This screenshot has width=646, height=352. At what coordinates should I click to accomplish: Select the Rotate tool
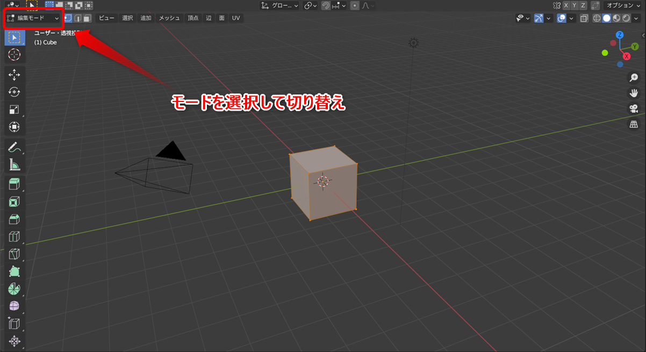click(15, 92)
